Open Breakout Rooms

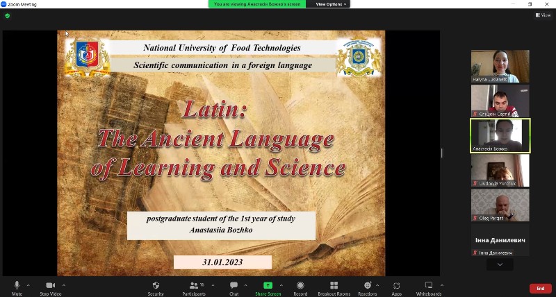click(x=334, y=287)
